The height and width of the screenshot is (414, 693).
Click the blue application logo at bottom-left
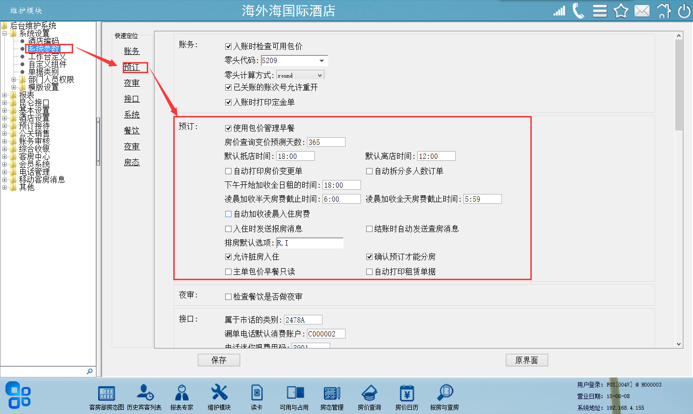tap(18, 395)
